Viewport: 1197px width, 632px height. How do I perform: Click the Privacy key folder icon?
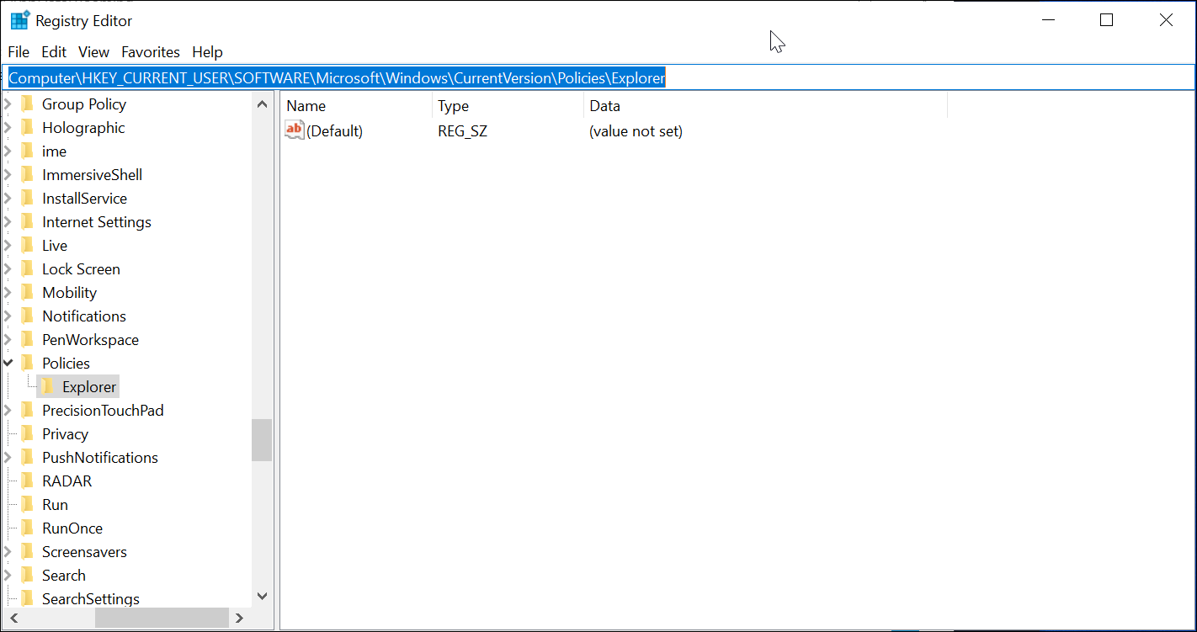[28, 434]
